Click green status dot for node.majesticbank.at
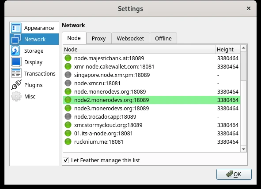 (68, 58)
